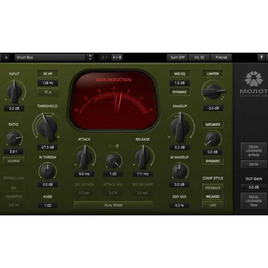Choose the Precise quality mode
The width and height of the screenshot is (268, 268).
click(221, 58)
